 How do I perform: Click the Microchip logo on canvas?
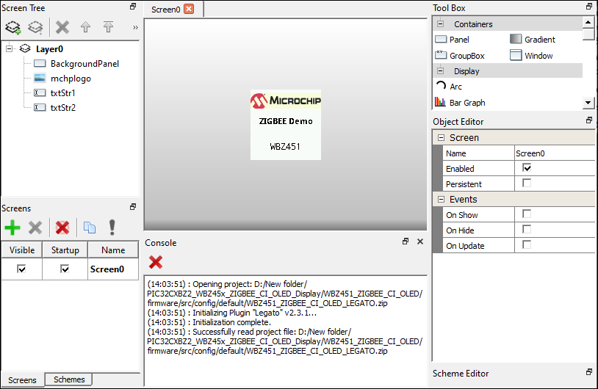pyautogui.click(x=286, y=101)
